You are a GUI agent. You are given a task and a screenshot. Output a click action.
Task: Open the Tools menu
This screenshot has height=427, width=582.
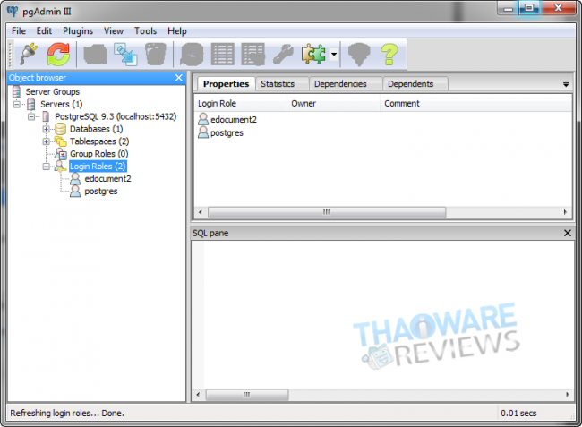(x=145, y=30)
